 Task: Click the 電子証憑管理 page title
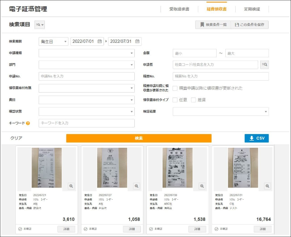click(x=28, y=9)
